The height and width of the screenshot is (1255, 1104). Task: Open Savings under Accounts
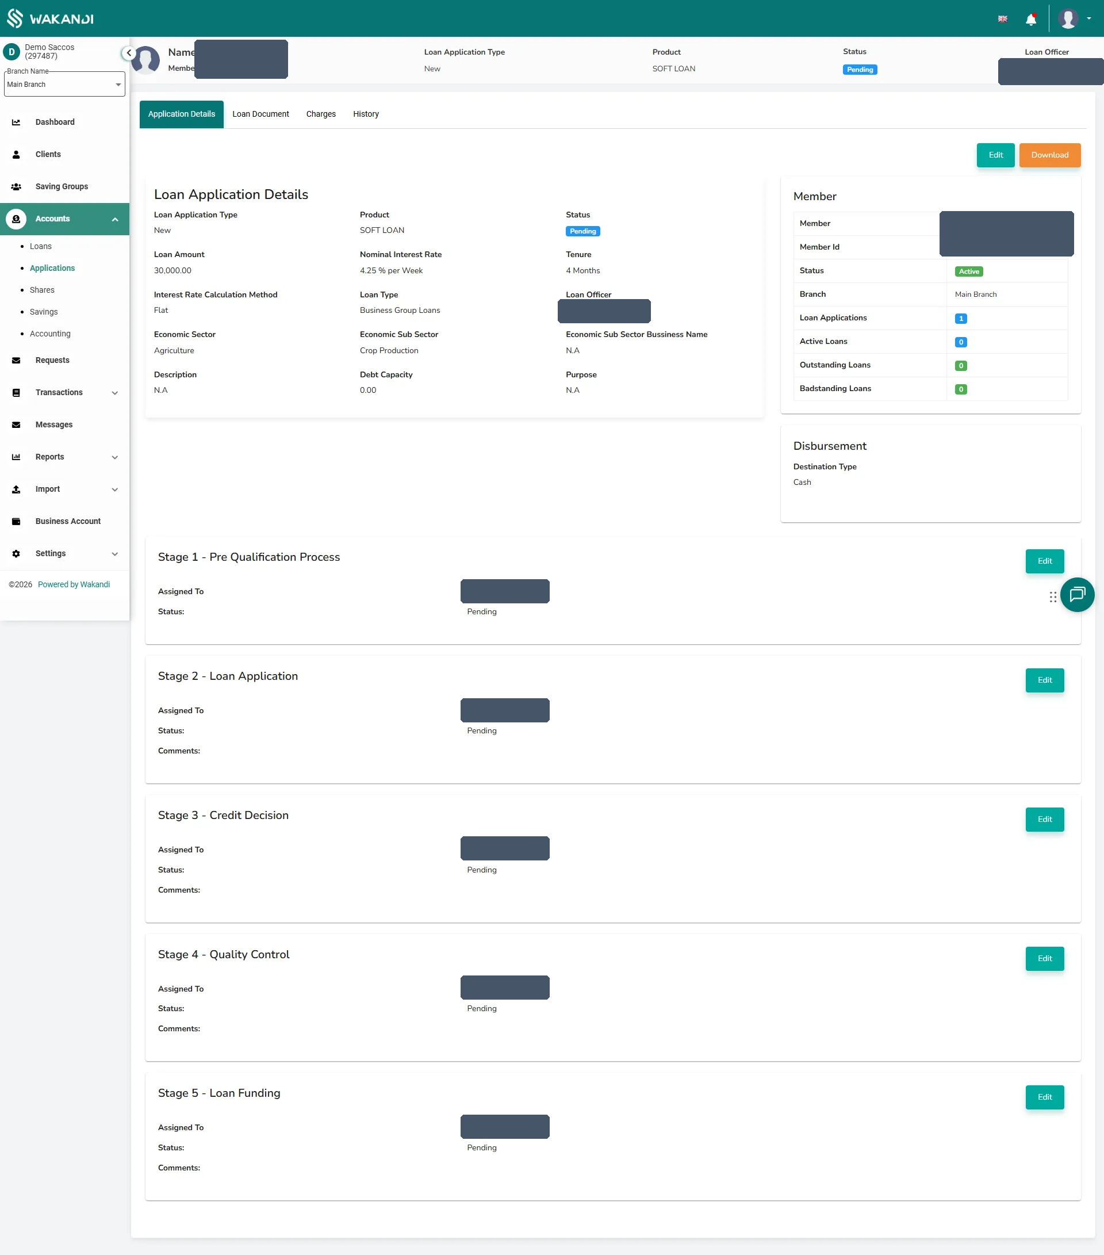(44, 312)
